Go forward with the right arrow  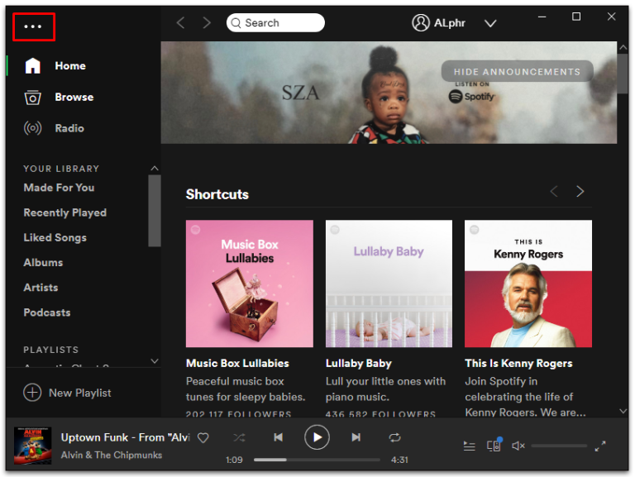pos(207,22)
